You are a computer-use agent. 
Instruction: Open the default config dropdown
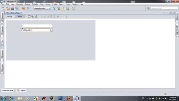[42, 8]
